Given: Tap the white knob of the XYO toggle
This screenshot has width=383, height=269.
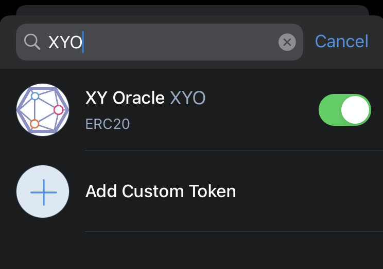Looking at the screenshot, I should pos(355,110).
